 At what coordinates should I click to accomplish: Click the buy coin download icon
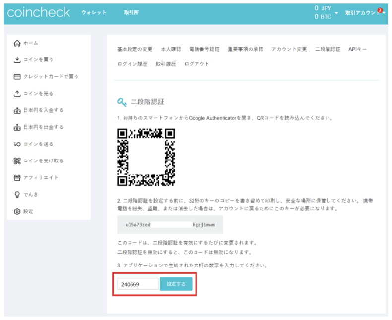point(17,59)
